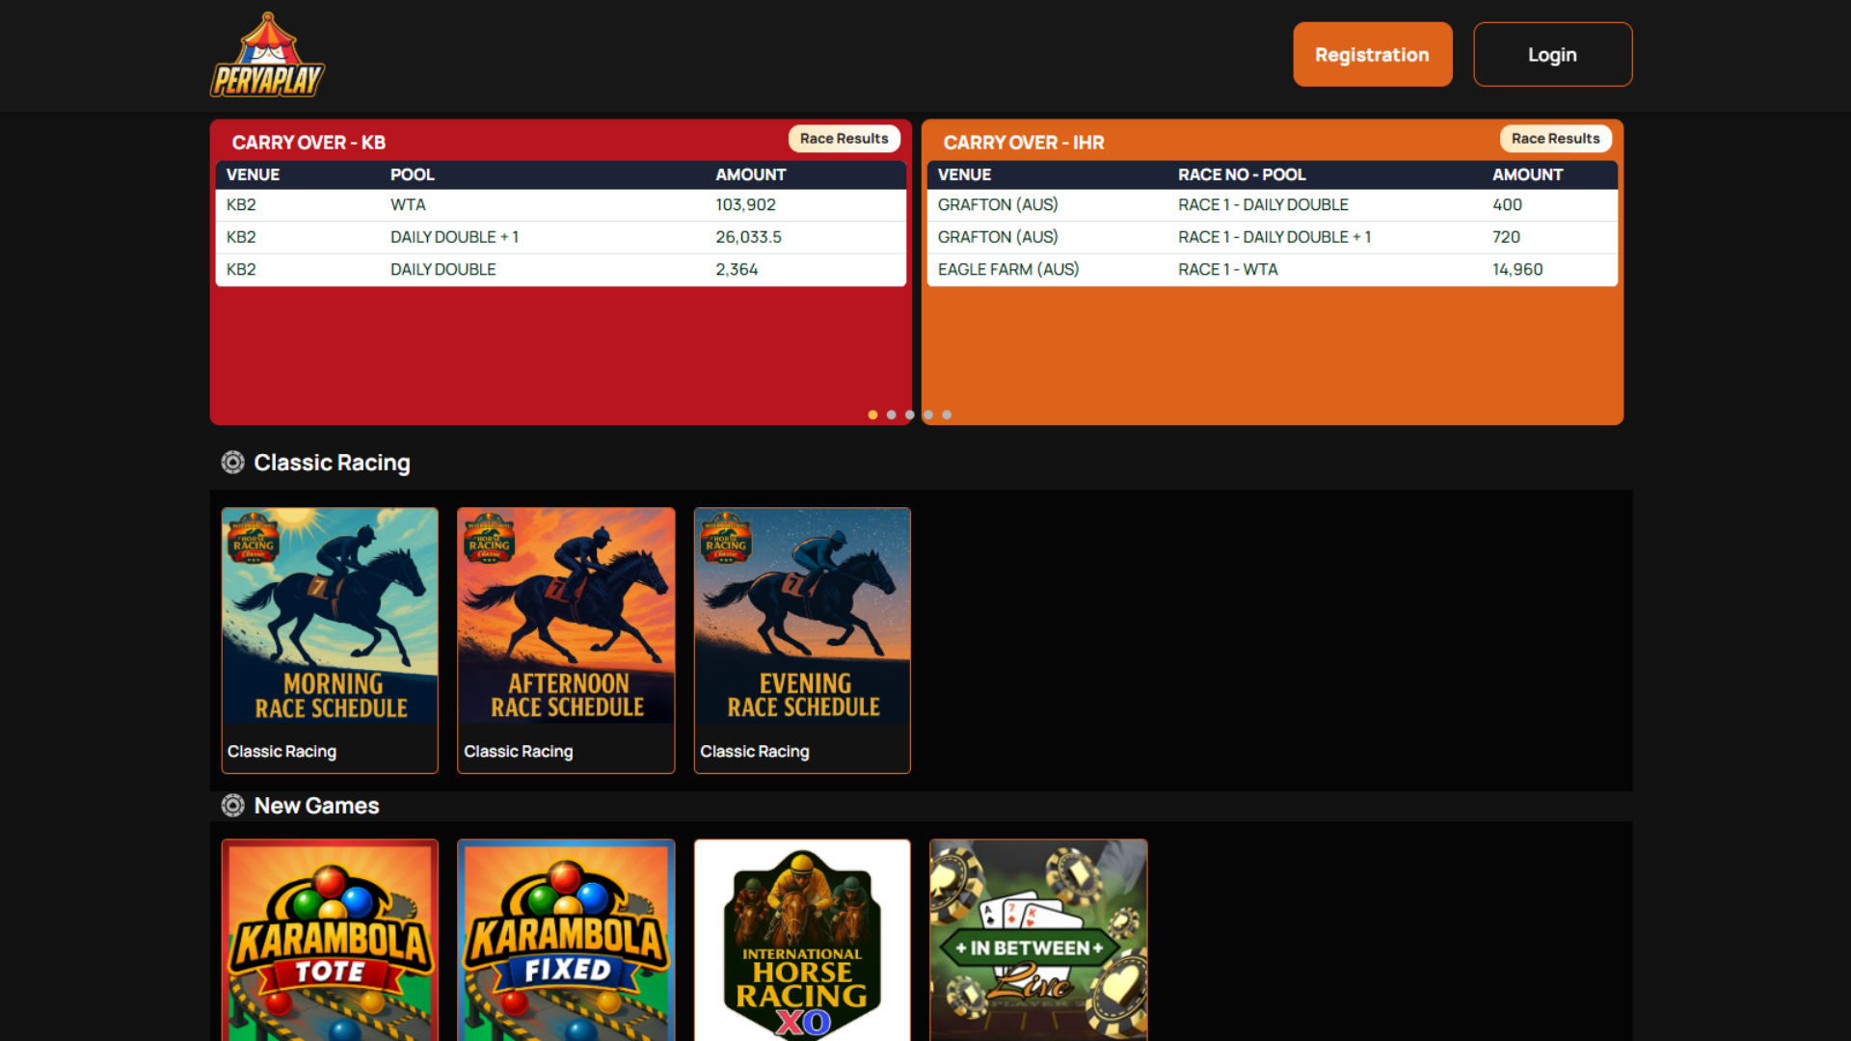Select EAGLE FARM (AUS) venue row
This screenshot has width=1851, height=1041.
pyautogui.click(x=1007, y=270)
